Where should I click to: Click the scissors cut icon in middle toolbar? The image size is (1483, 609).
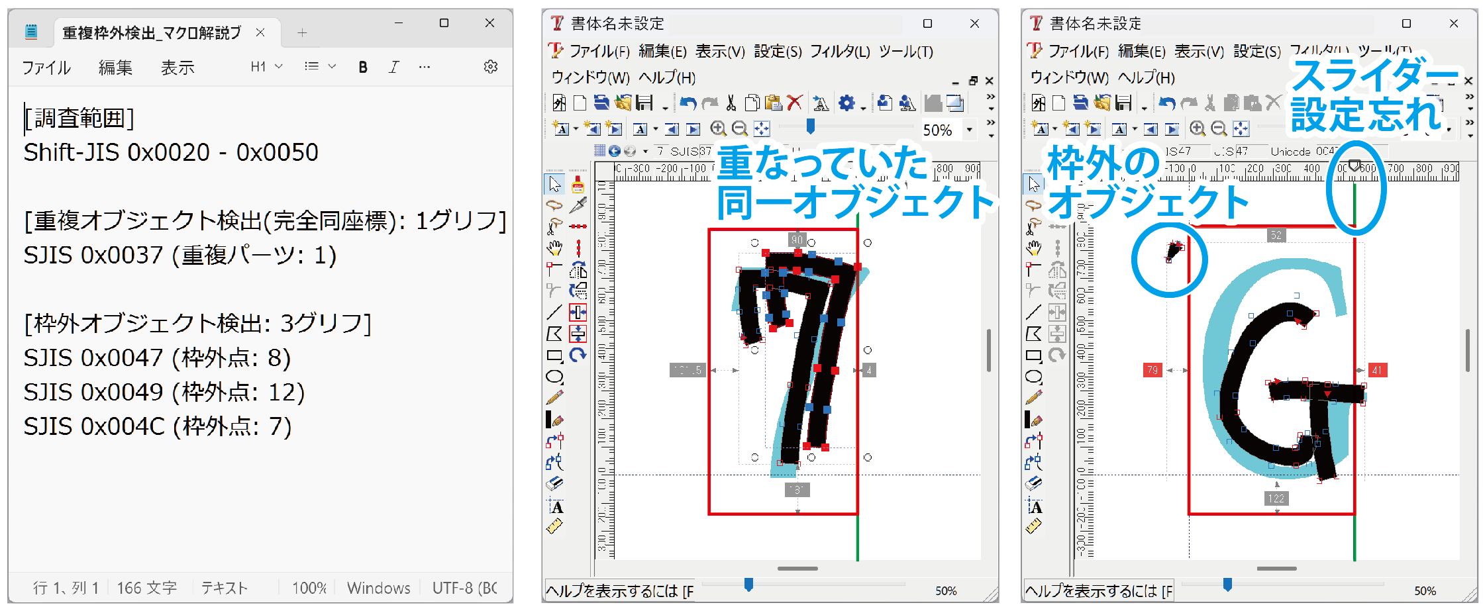[731, 103]
